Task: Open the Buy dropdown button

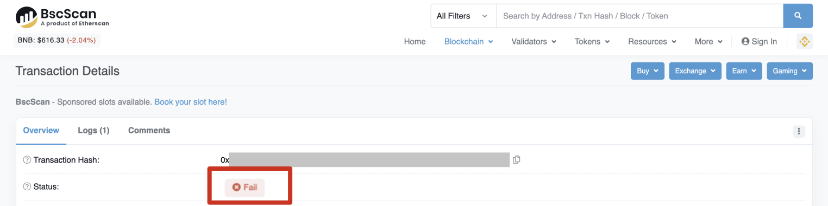Action: tap(647, 71)
